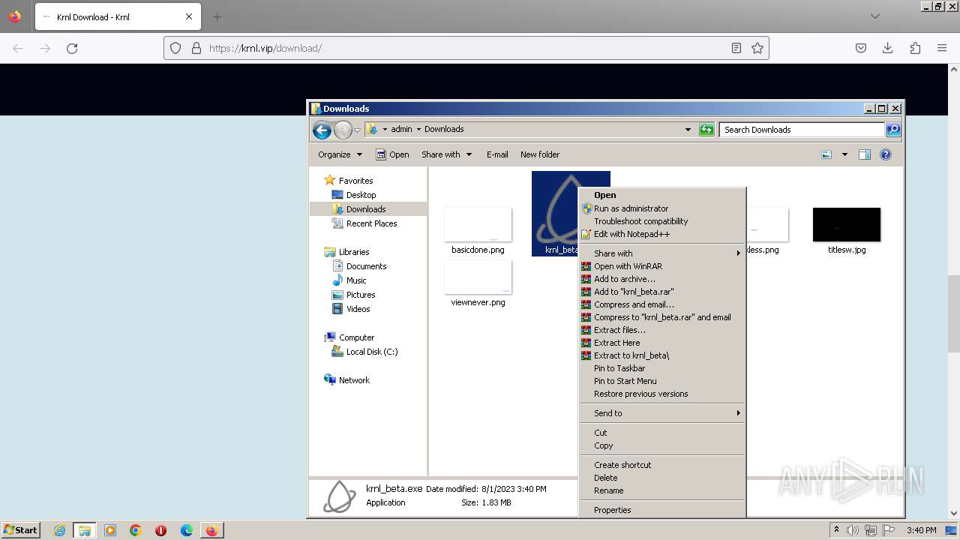
Task: Open the Firefox application menu
Action: pos(942,48)
